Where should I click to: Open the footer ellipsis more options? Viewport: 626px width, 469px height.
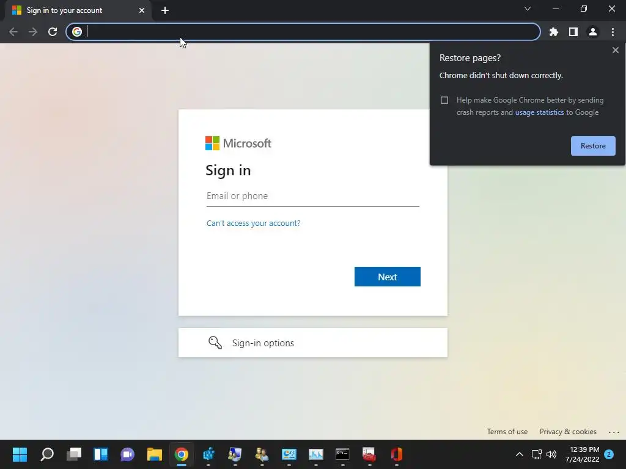point(614,432)
